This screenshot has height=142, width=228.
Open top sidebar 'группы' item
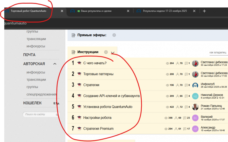(x=32, y=31)
